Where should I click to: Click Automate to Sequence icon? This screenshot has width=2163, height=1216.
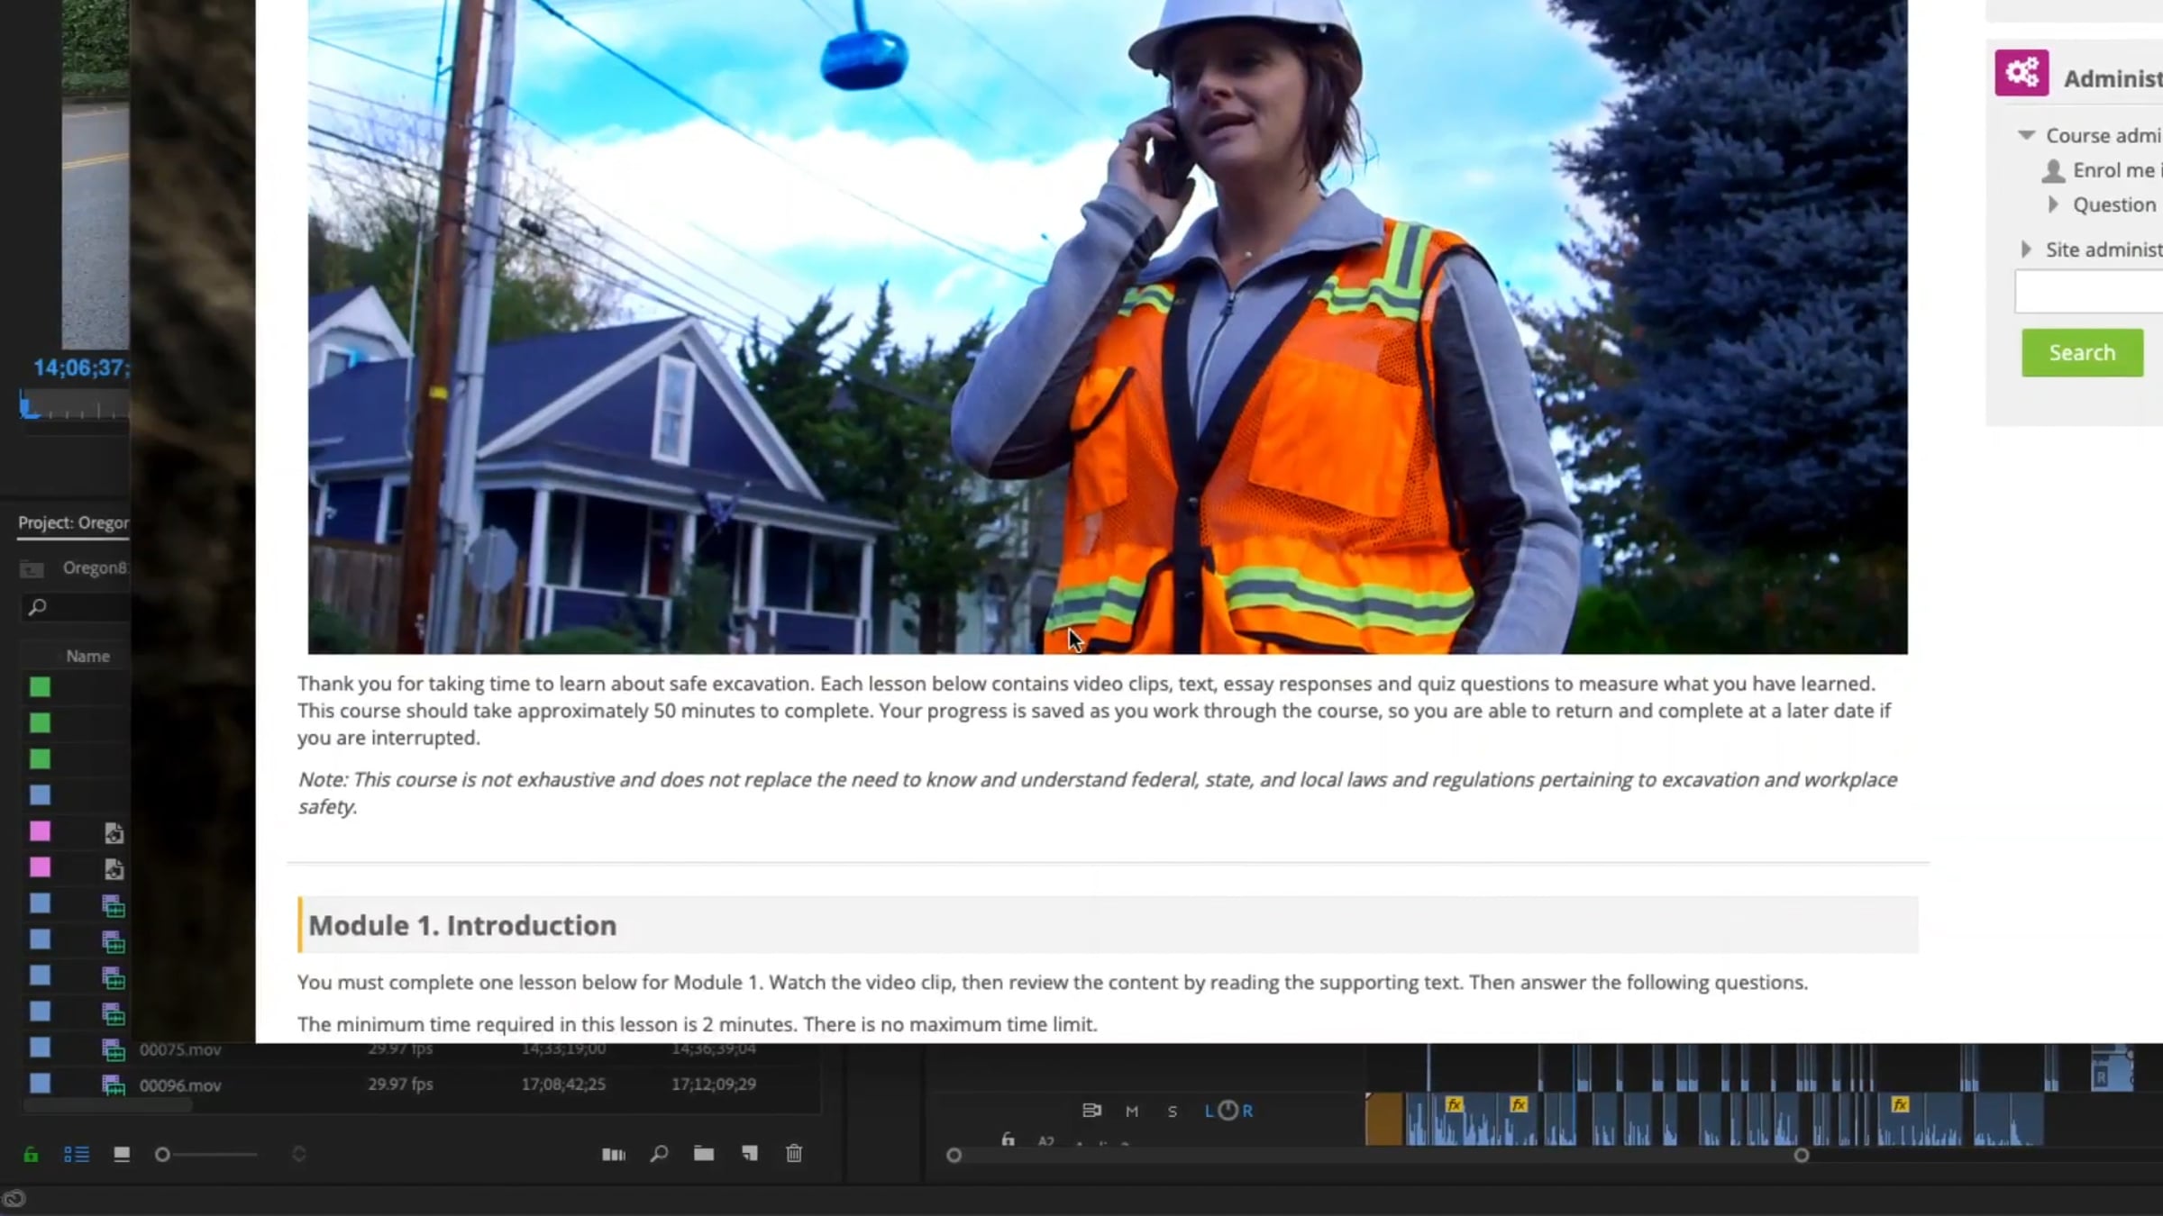[x=613, y=1154]
